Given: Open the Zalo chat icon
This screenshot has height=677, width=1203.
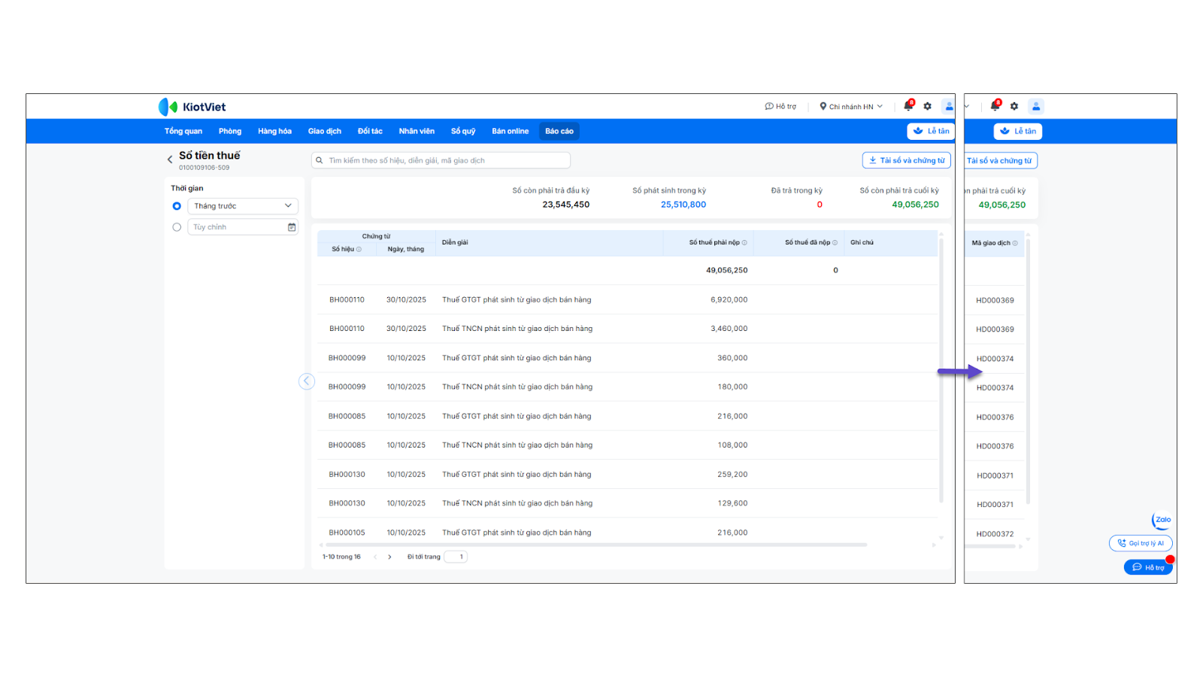Looking at the screenshot, I should pos(1162,520).
